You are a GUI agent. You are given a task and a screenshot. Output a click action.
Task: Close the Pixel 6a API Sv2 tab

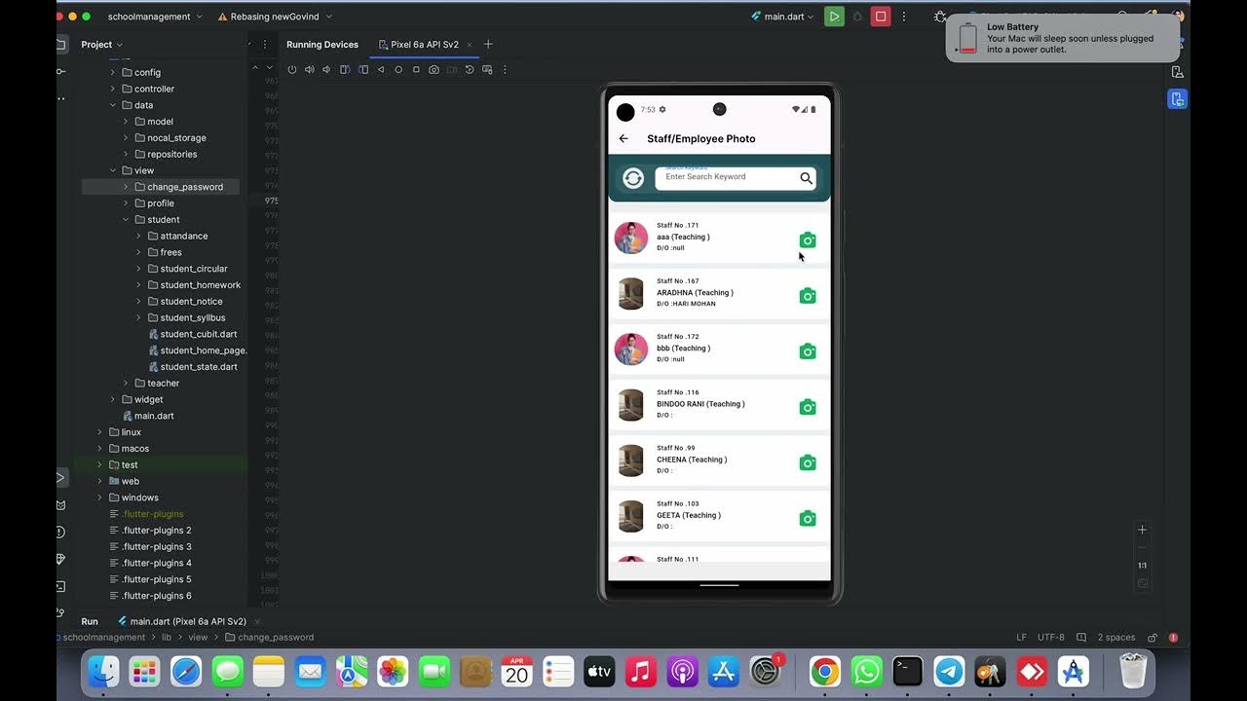coord(470,45)
